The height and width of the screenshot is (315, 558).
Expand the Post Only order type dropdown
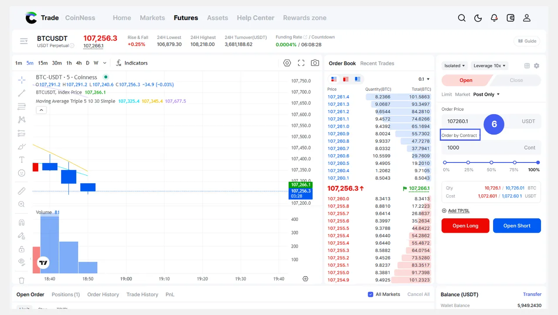click(x=486, y=95)
